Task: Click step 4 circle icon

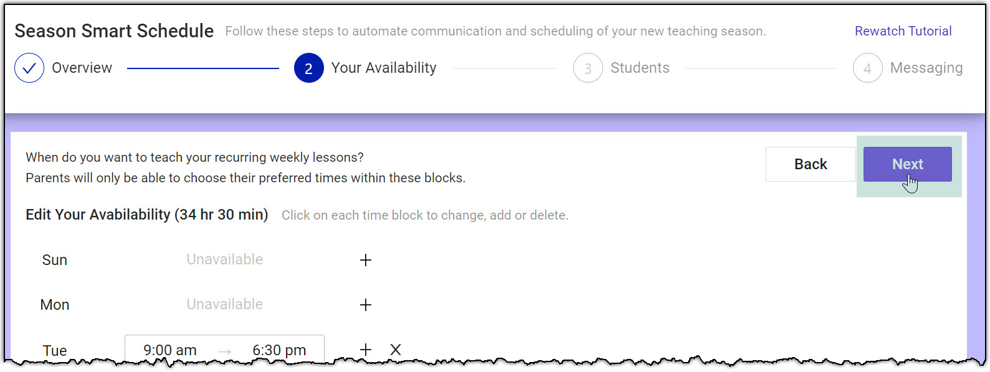Action: tap(867, 68)
